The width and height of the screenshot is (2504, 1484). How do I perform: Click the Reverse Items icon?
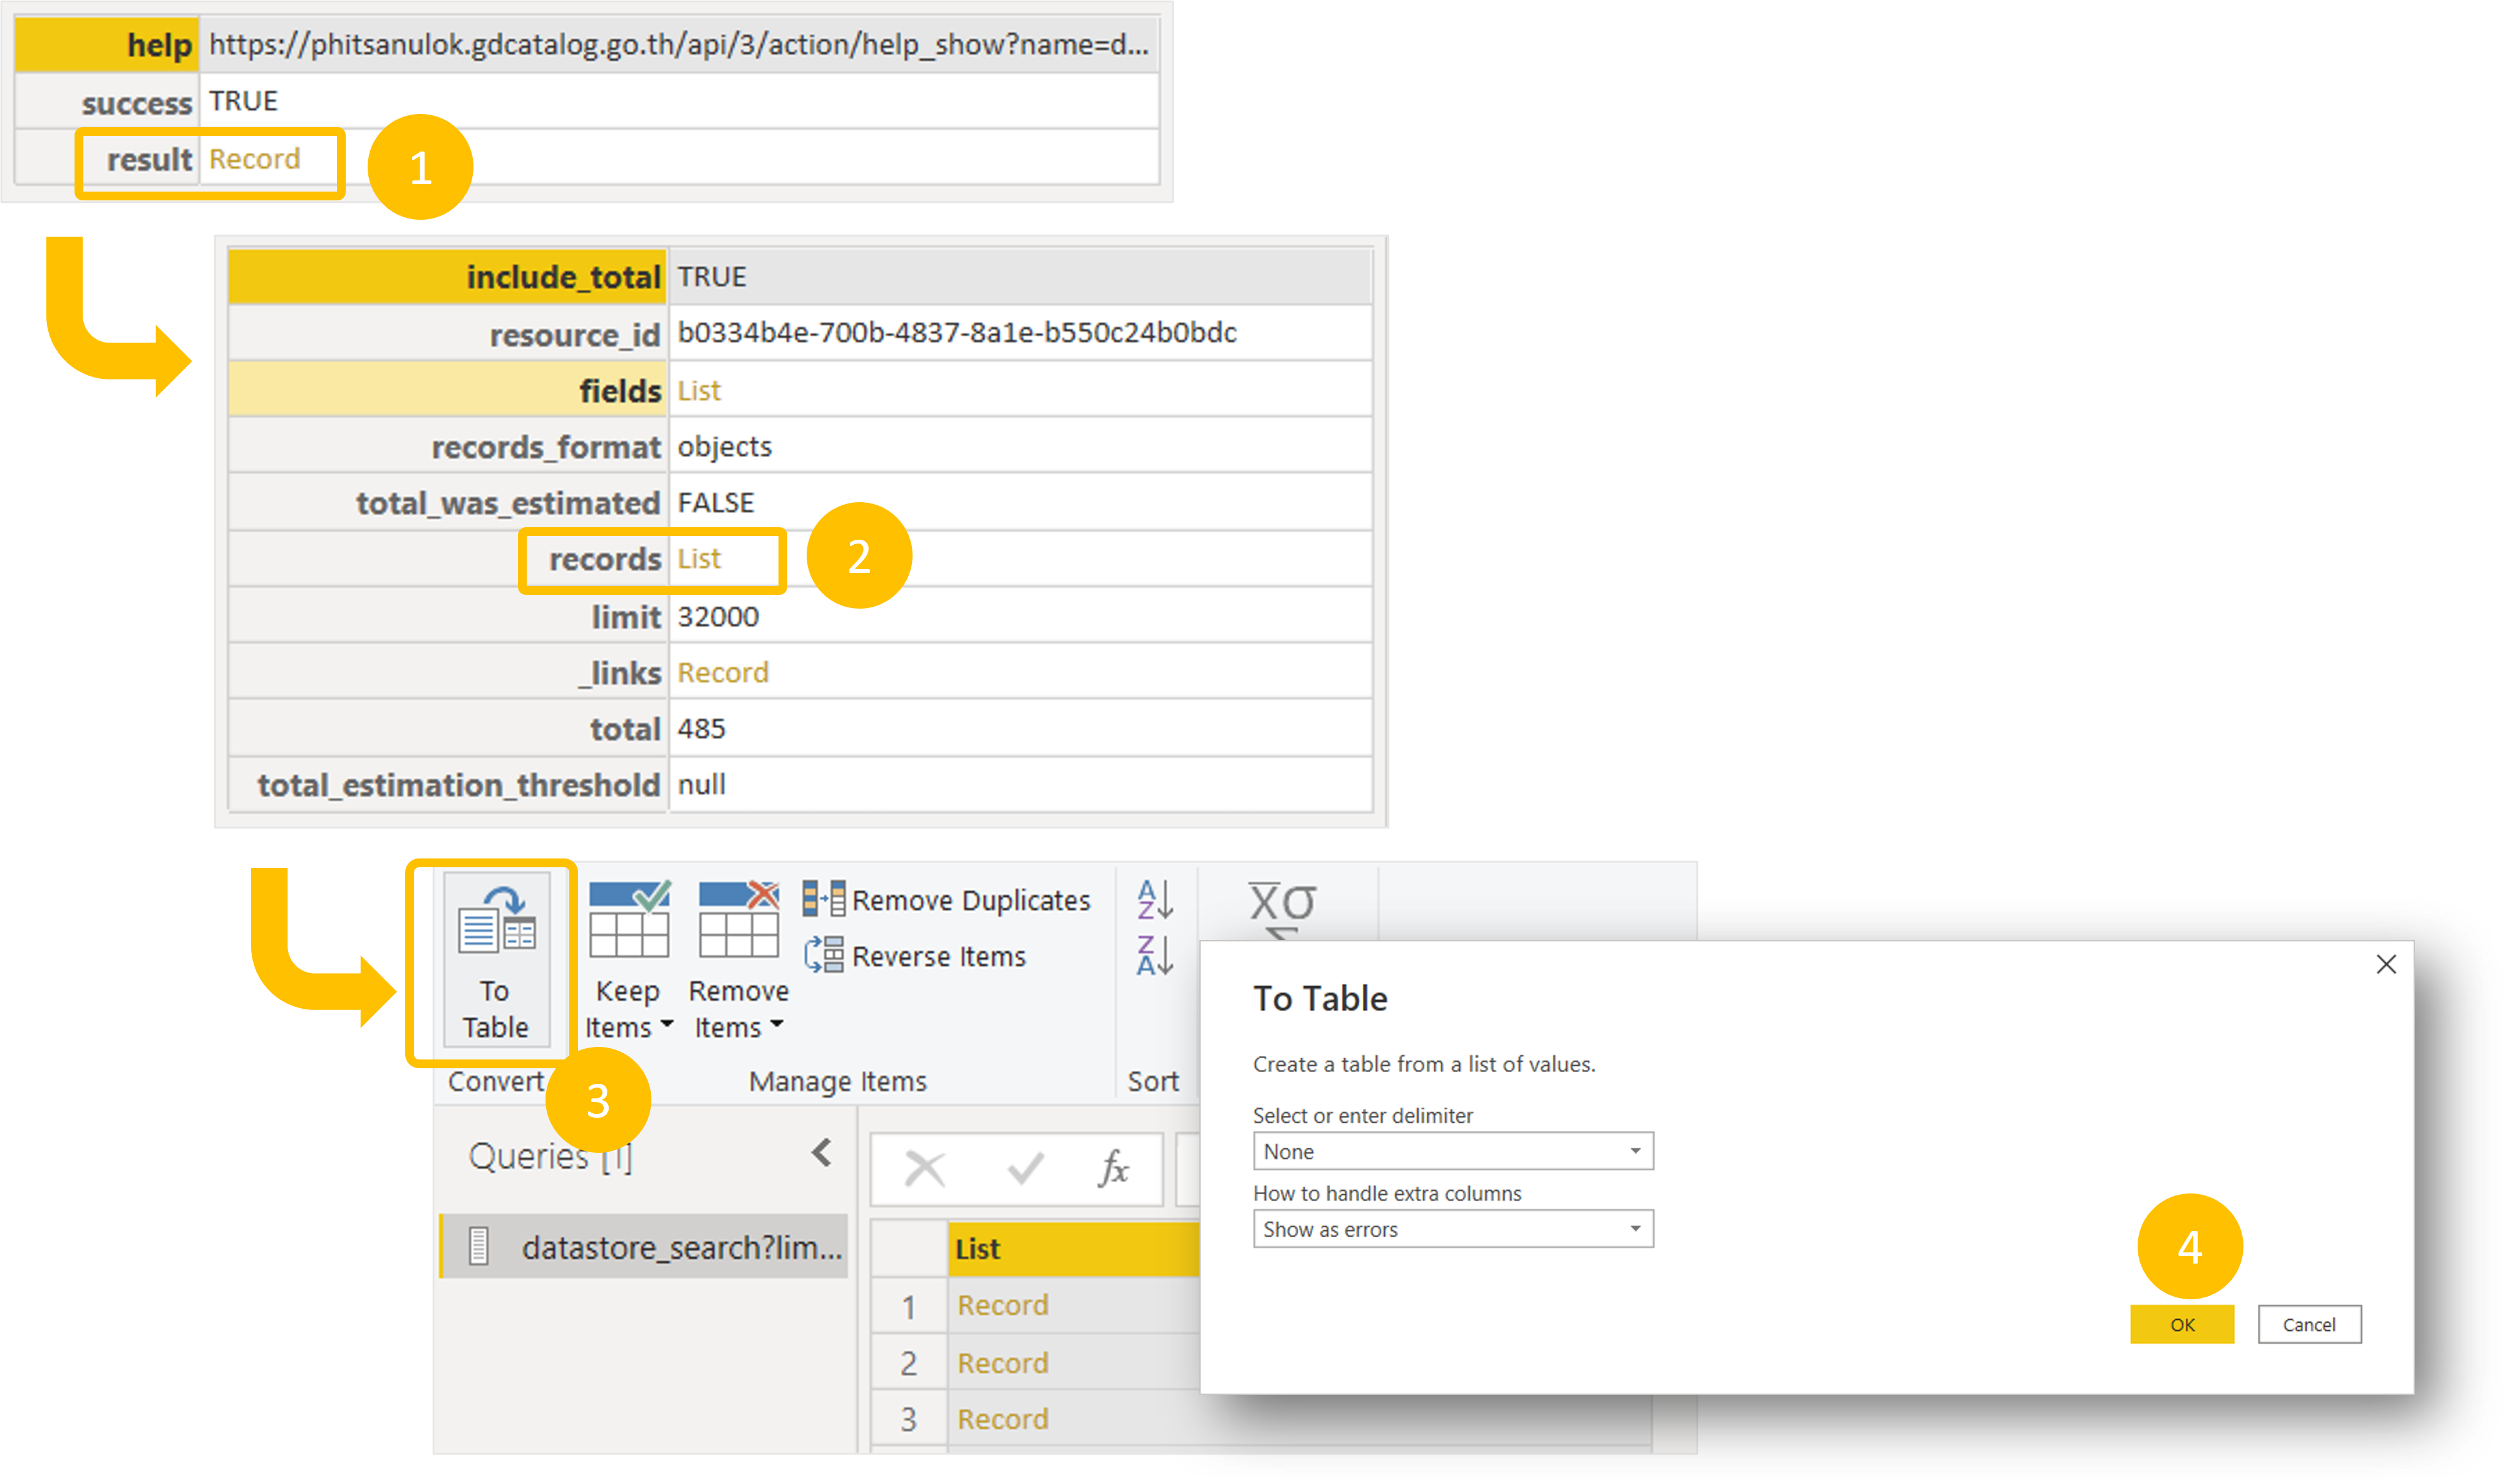coord(823,954)
